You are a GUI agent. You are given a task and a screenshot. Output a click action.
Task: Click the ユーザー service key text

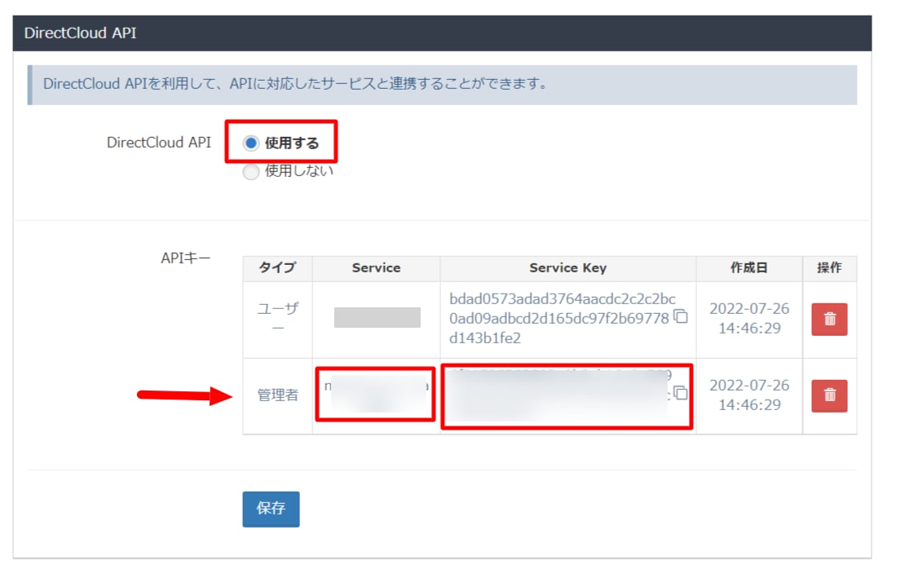point(561,318)
